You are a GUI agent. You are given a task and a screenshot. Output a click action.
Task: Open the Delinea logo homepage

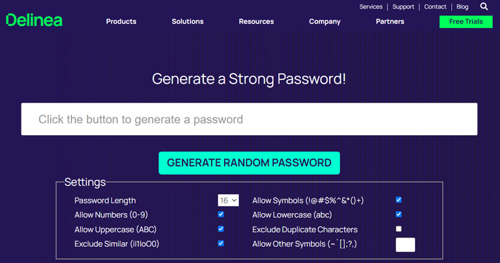(34, 20)
